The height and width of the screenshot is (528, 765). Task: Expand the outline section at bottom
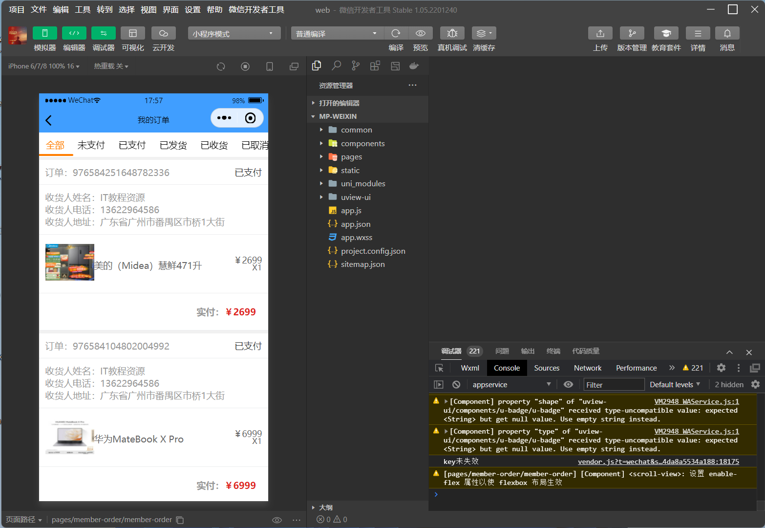click(368, 507)
